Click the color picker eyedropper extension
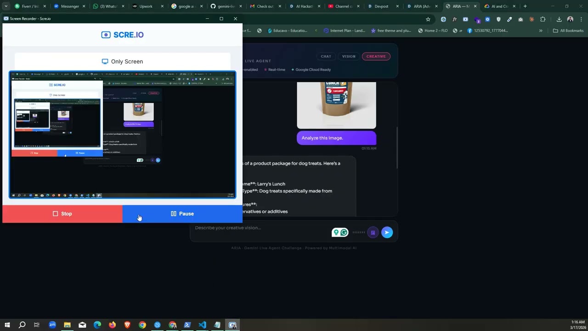This screenshot has width=588, height=331. pos(509,19)
